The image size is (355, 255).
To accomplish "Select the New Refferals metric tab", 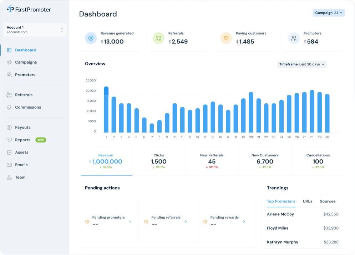I will 212,161.
